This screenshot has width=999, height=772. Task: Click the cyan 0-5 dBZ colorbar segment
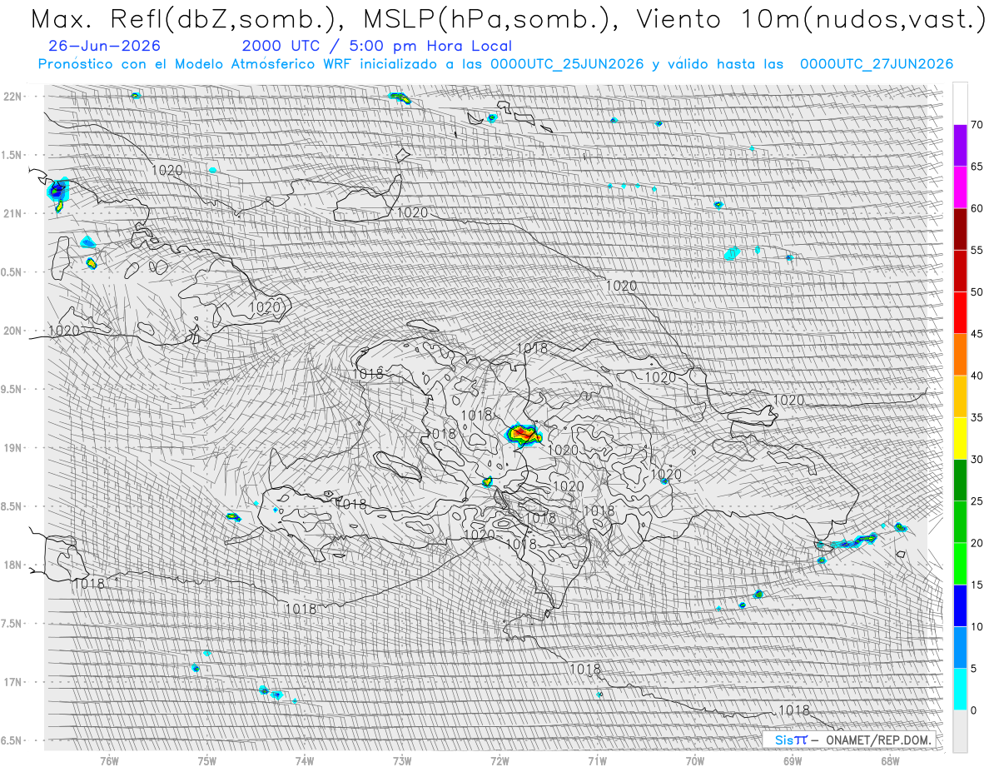coord(960,689)
